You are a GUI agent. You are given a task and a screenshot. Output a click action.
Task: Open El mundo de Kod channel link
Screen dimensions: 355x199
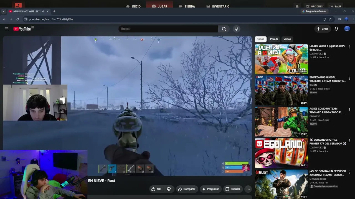tap(318, 179)
